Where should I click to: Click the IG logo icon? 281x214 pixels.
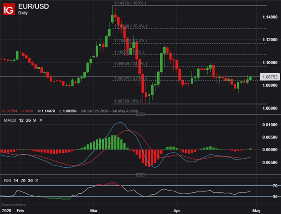9,9
